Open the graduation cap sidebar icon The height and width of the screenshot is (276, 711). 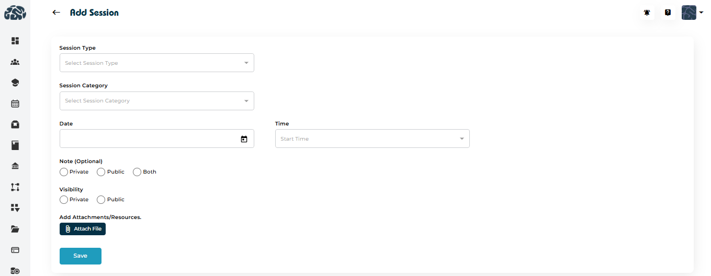(15, 83)
